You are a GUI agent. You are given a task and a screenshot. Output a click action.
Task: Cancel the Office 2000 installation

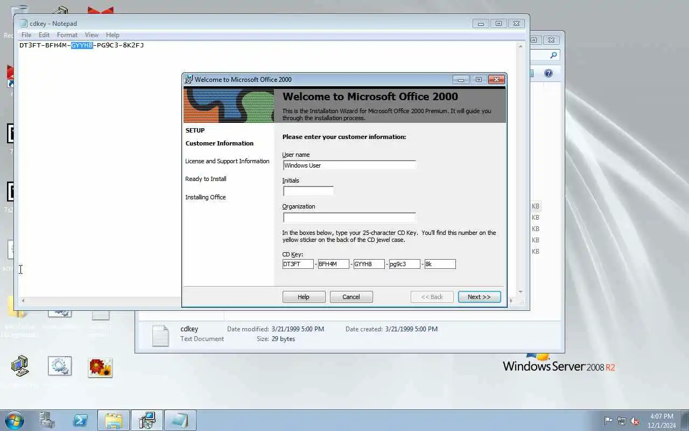[x=351, y=297]
